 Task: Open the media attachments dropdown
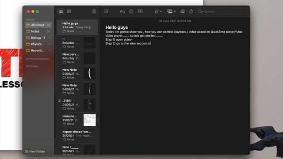pos(171,11)
